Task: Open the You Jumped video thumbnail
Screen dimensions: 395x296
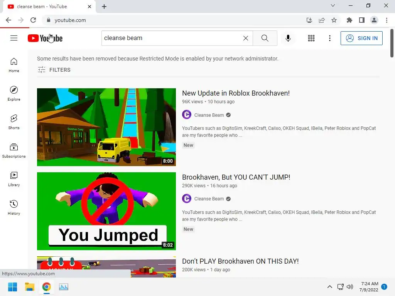Action: point(106,211)
